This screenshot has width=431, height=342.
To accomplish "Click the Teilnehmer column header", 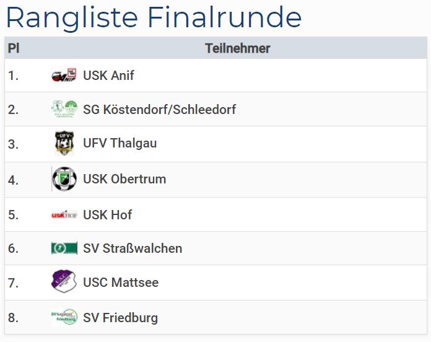I will click(237, 48).
